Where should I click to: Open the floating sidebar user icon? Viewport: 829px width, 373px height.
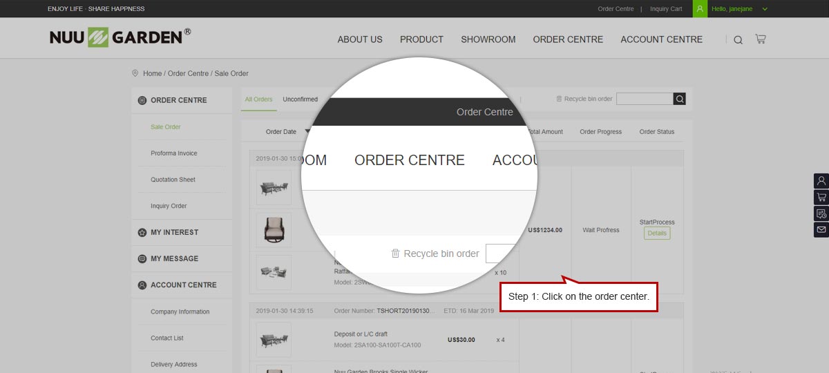point(821,181)
